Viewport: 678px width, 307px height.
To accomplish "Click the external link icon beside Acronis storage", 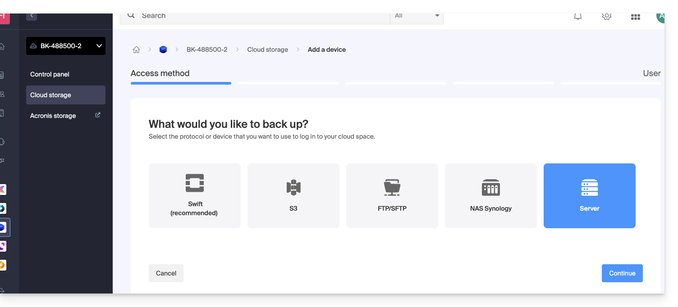I will click(98, 115).
